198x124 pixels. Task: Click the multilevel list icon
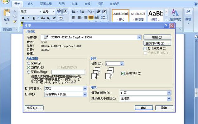(x=91, y=11)
